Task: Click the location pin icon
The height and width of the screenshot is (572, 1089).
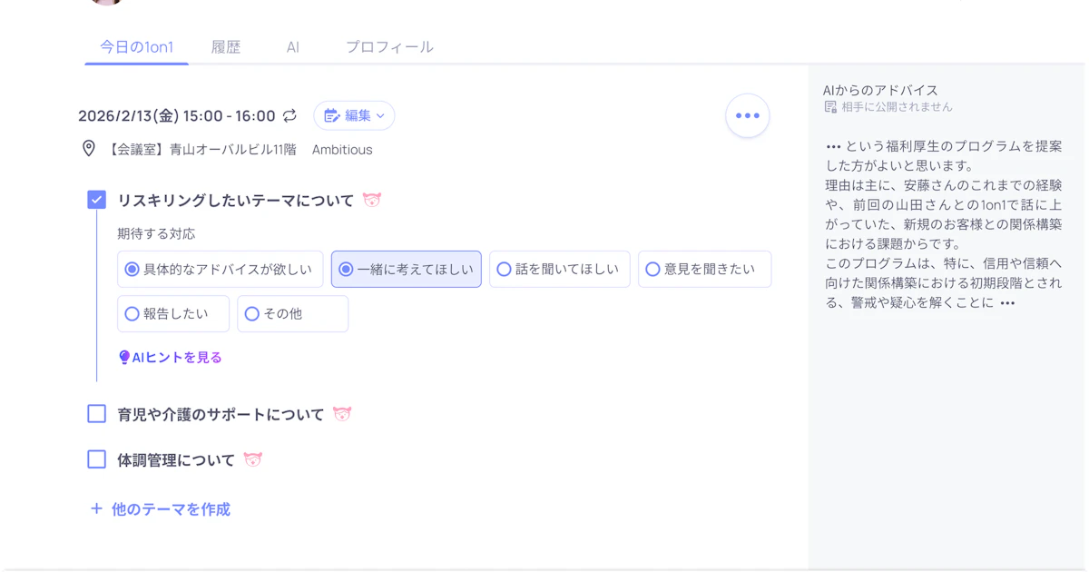Action: [x=89, y=149]
